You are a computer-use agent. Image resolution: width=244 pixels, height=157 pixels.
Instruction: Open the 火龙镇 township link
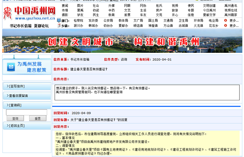[198, 25]
